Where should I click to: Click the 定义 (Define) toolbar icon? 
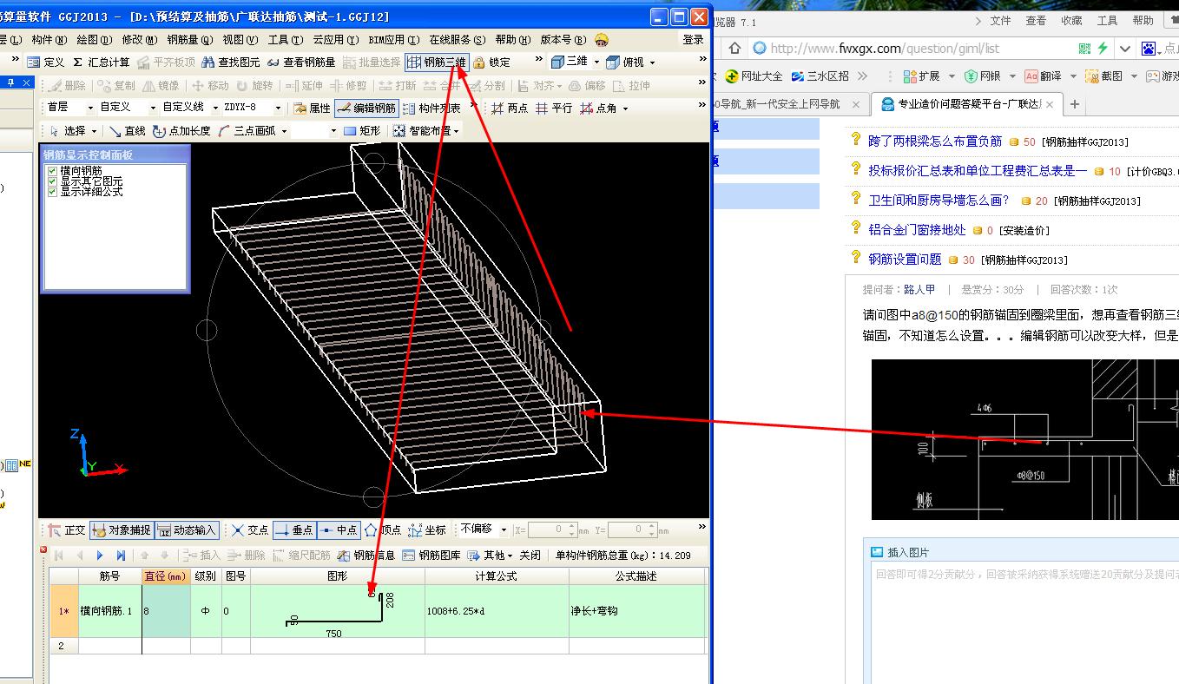point(46,62)
